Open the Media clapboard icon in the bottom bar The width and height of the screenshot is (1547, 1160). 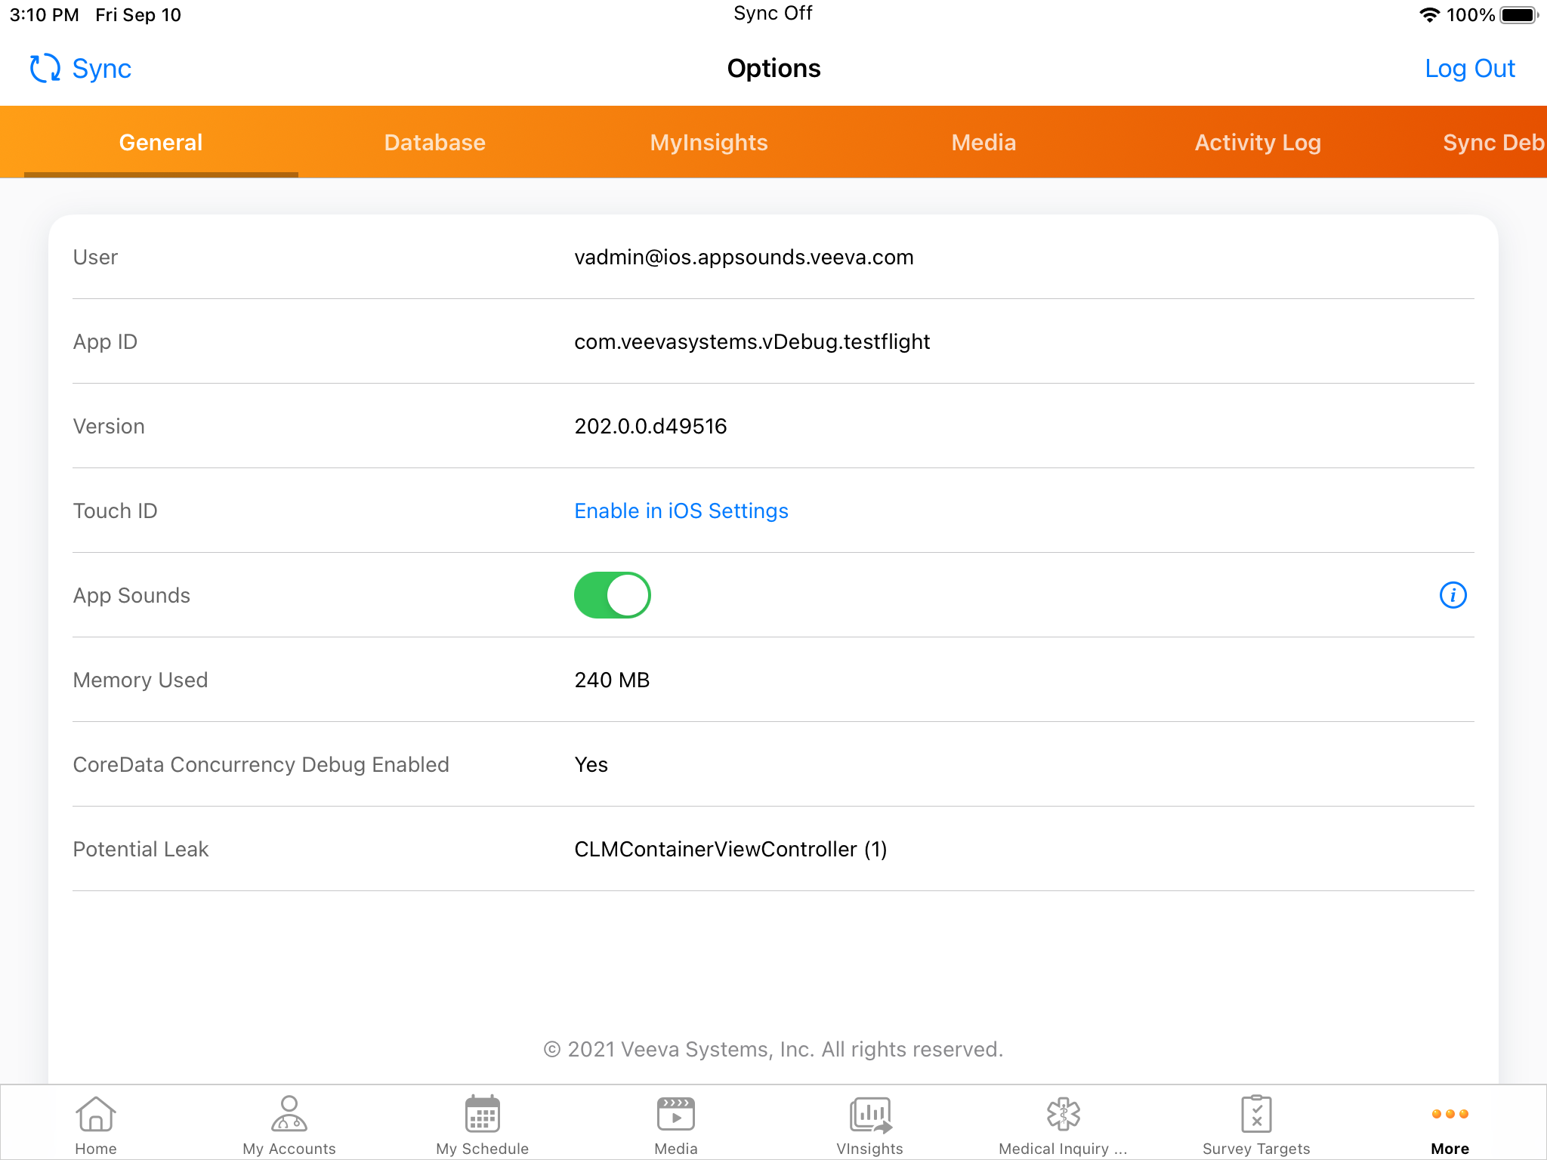click(x=676, y=1115)
